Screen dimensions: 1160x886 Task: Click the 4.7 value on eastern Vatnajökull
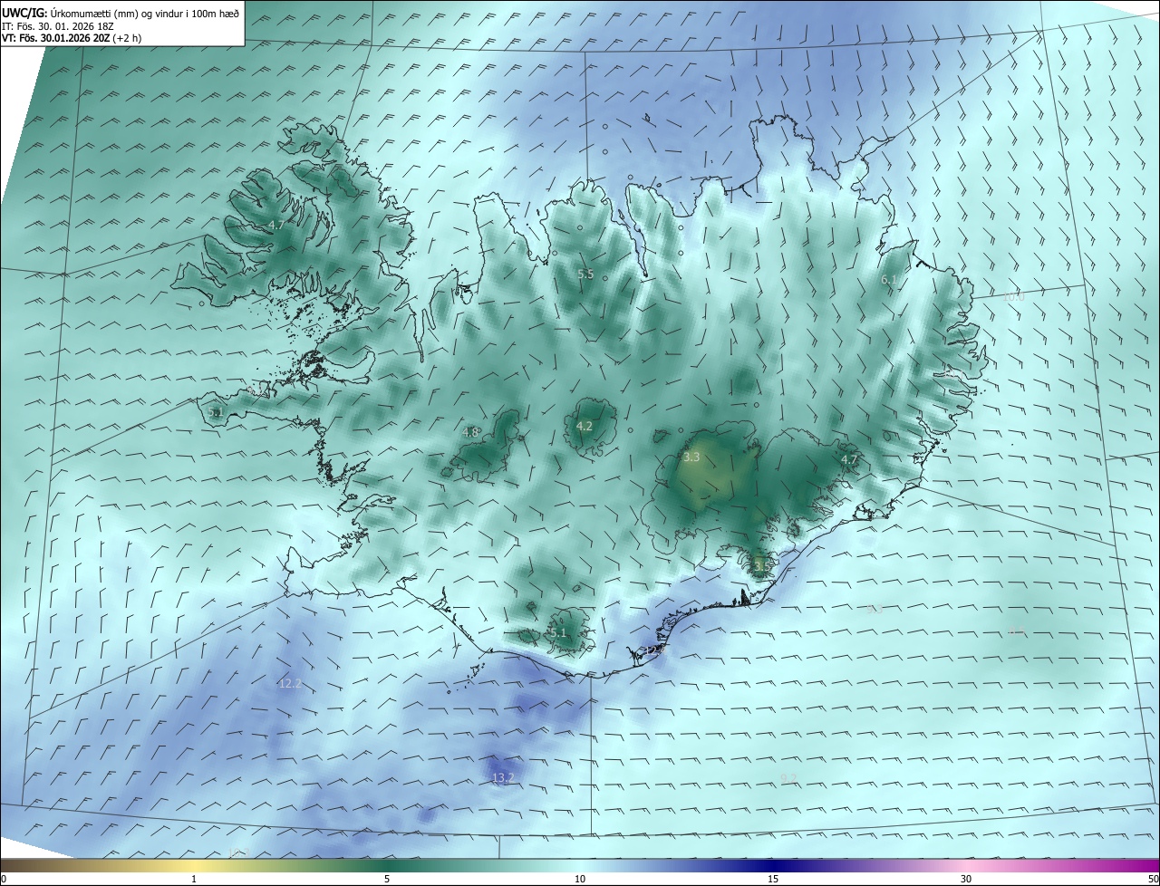[x=849, y=459]
